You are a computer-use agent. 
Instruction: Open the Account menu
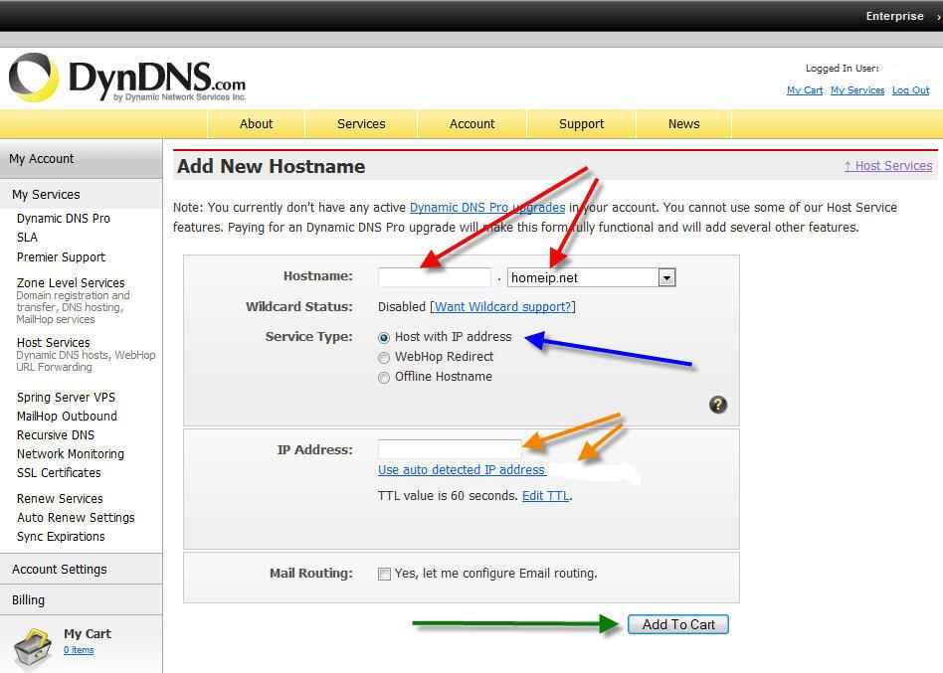point(472,124)
